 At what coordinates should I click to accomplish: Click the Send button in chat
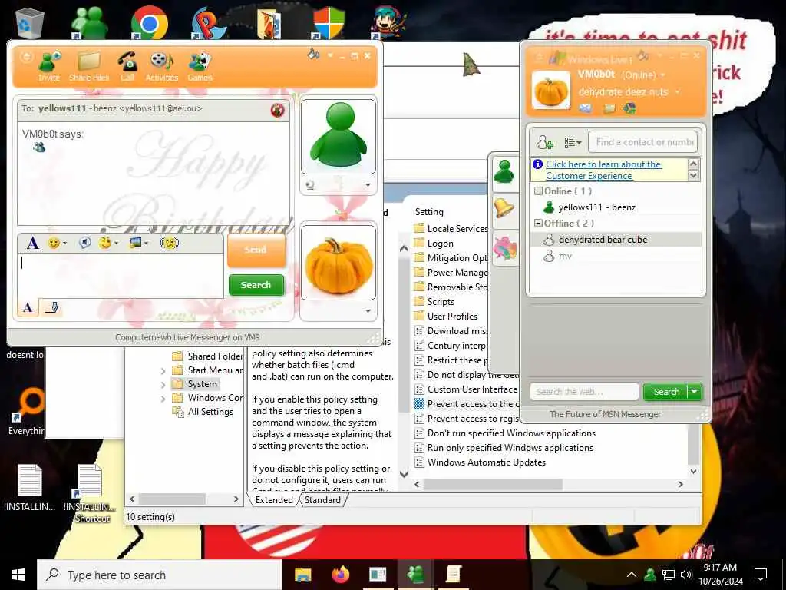pyautogui.click(x=256, y=250)
